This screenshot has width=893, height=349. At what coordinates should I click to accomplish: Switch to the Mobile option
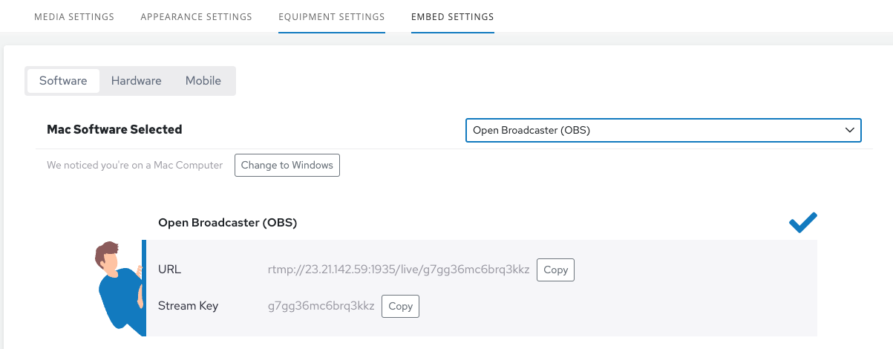[x=203, y=81]
